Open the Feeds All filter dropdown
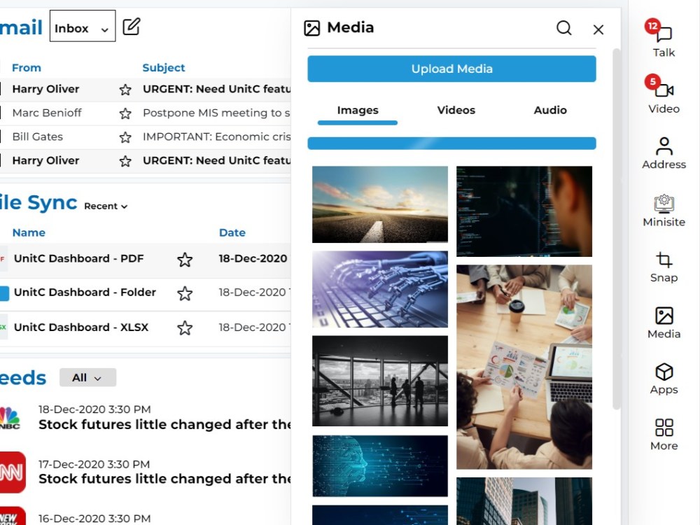Screen dimensions: 700x525 [x=88, y=378]
